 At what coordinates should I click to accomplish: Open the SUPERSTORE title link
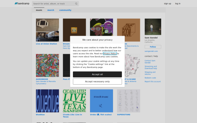click(x=124, y=114)
